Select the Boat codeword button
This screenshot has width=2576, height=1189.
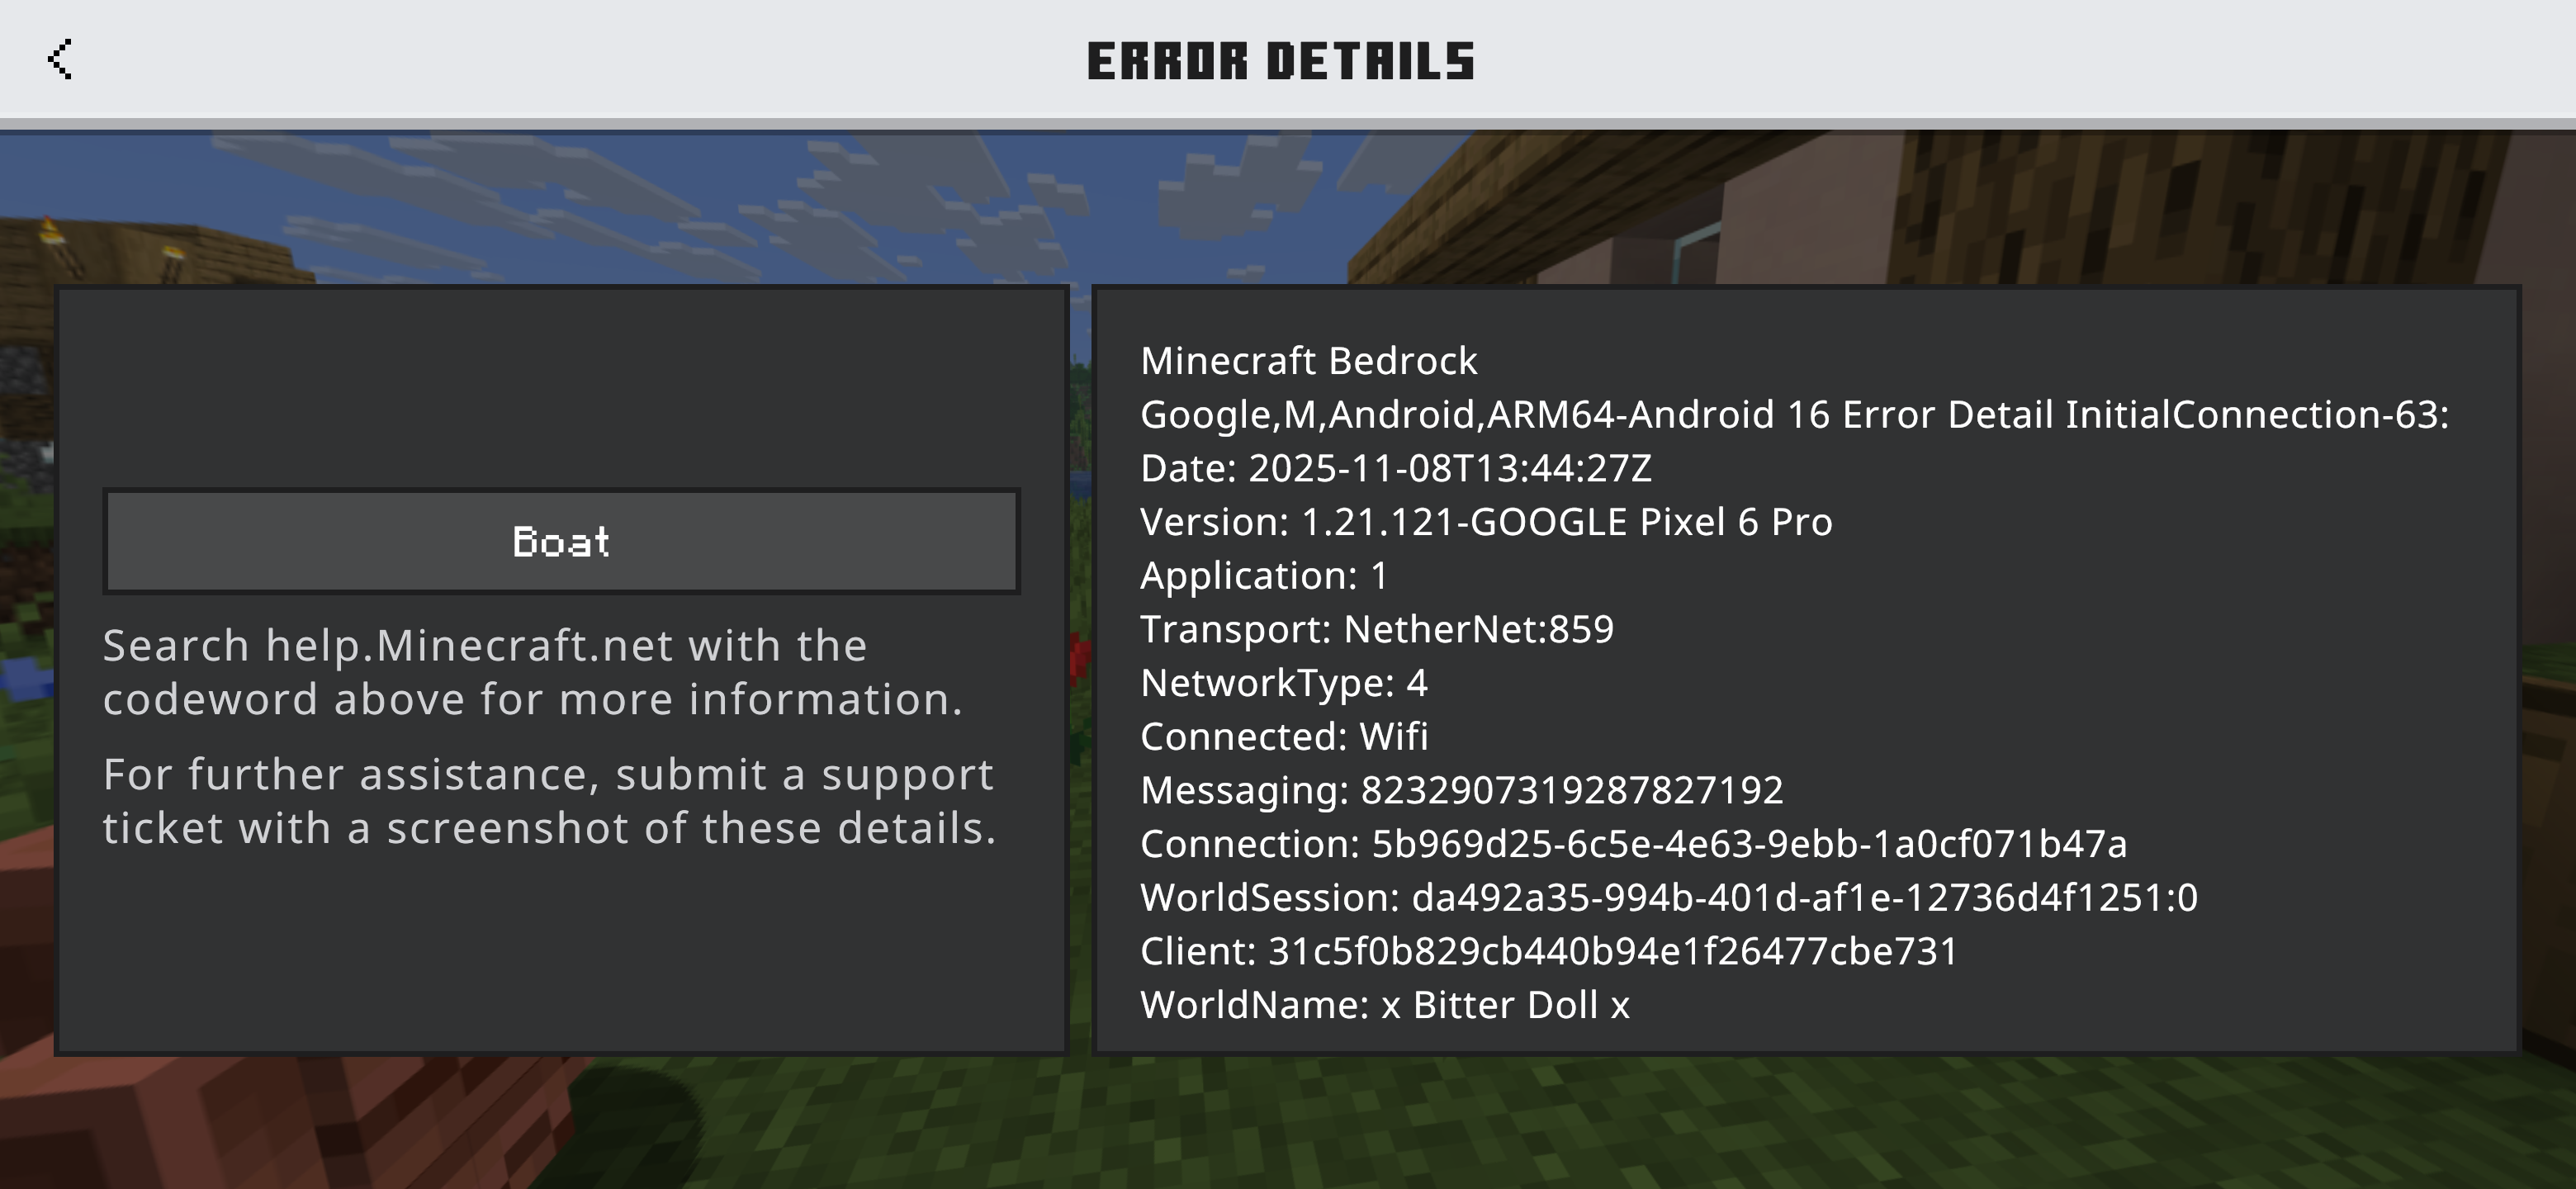coord(561,541)
